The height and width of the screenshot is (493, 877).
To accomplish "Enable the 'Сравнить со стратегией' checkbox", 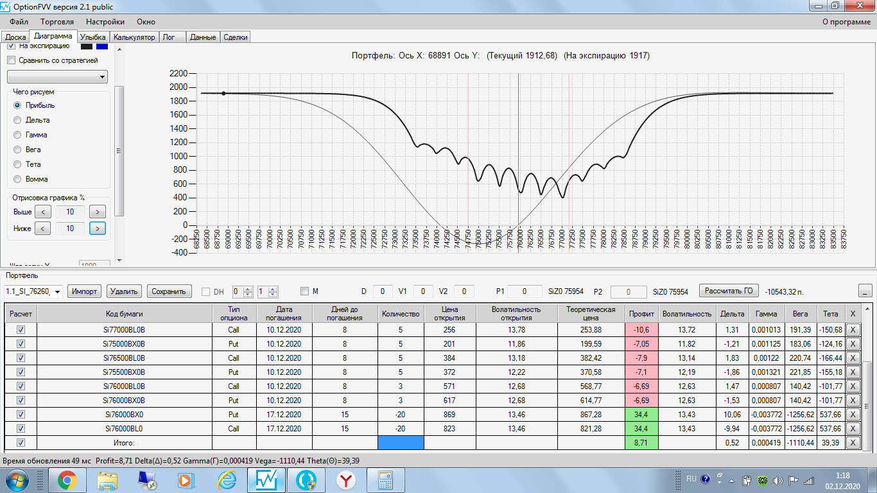I will tap(11, 60).
